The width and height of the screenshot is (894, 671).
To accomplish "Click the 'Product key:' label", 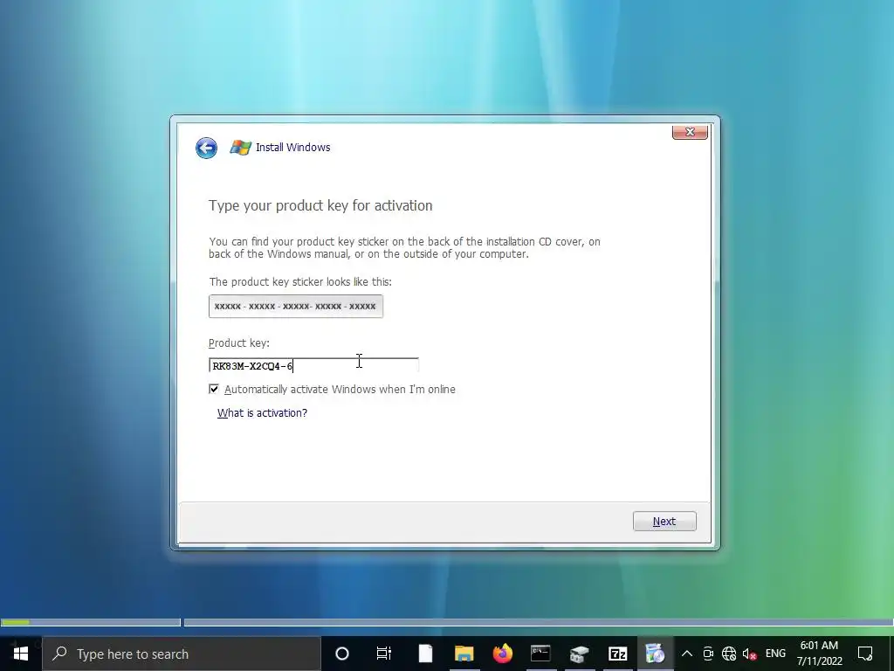I will 239,342.
